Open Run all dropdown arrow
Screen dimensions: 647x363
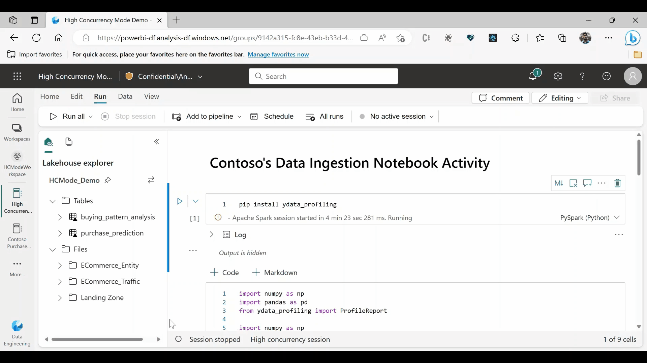(x=91, y=117)
